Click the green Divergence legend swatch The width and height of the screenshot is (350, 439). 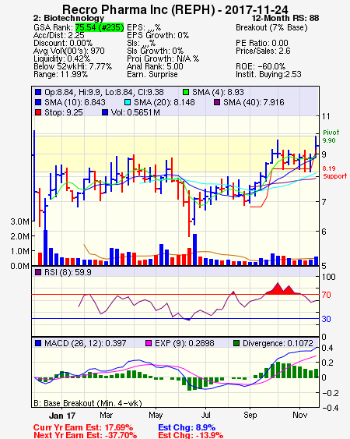(236, 343)
